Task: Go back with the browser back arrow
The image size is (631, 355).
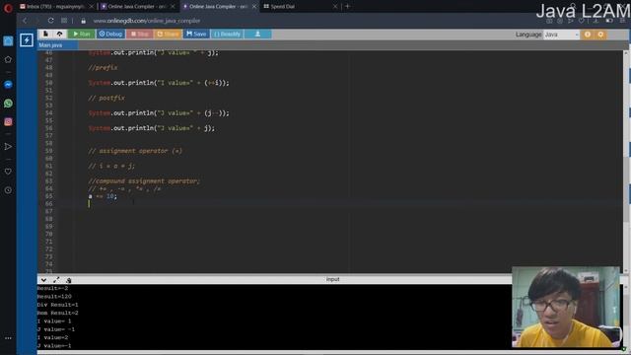Action: pyautogui.click(x=25, y=21)
